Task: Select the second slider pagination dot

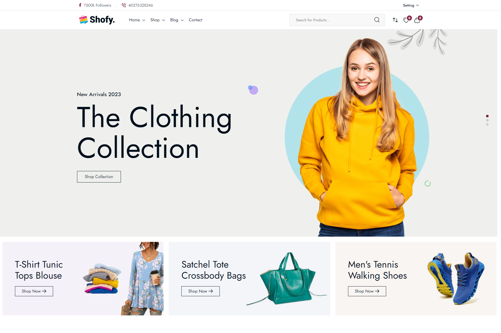Action: [x=487, y=120]
